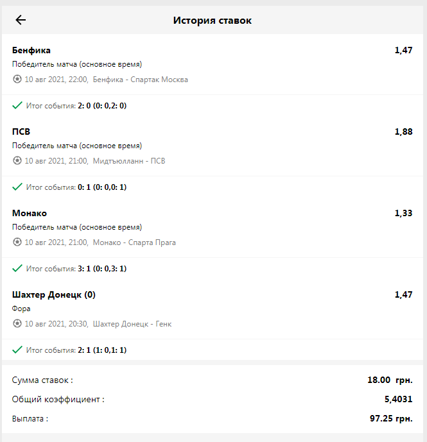
Task: Click the total coefficient 5,4031 value
Action: (398, 399)
